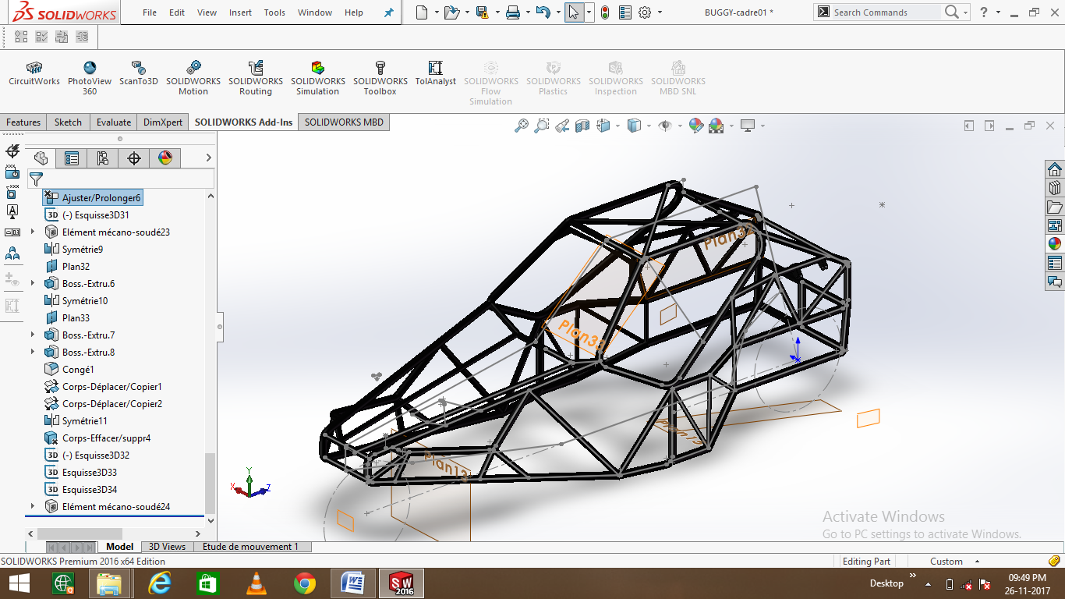Click the Edit Appearance color ball

[695, 125]
